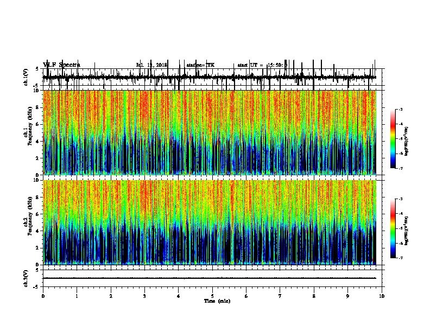
Task: Click the "8" kHz tick on ch.1 spectrogram
Action: pyautogui.click(x=38, y=107)
